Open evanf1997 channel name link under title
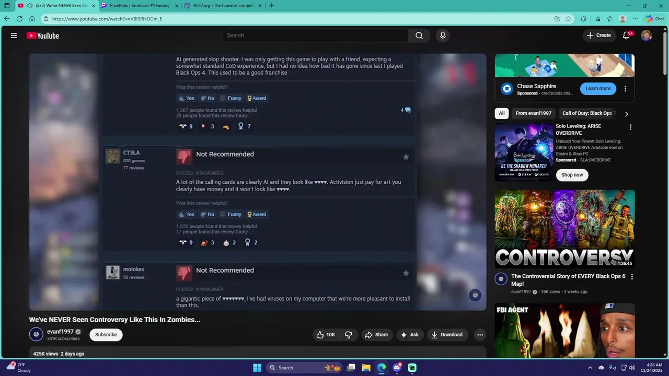 pyautogui.click(x=60, y=332)
